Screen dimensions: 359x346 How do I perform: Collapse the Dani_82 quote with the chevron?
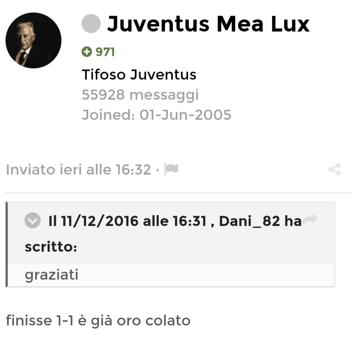[32, 220]
